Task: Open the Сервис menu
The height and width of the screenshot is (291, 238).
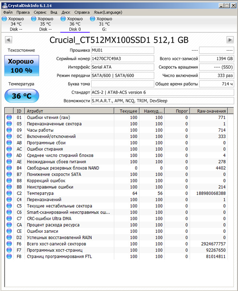Action: click(40, 12)
